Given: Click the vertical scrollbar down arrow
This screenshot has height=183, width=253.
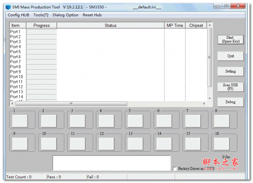Looking at the screenshot, I should 210,98.
